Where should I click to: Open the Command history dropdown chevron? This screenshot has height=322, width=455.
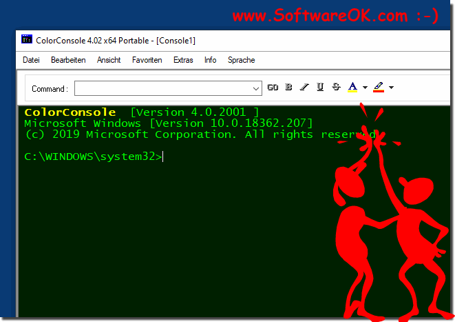pyautogui.click(x=255, y=89)
